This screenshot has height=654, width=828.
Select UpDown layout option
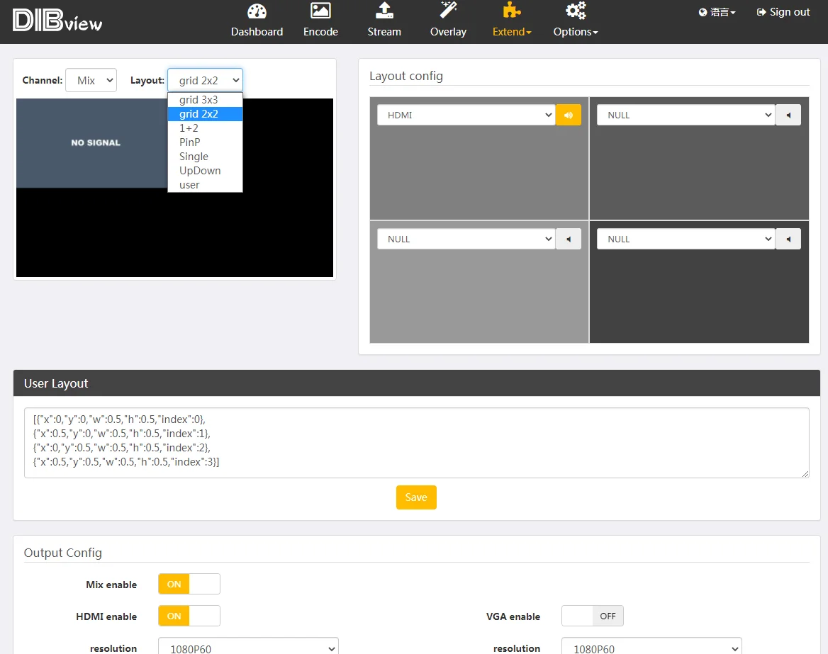(205, 171)
